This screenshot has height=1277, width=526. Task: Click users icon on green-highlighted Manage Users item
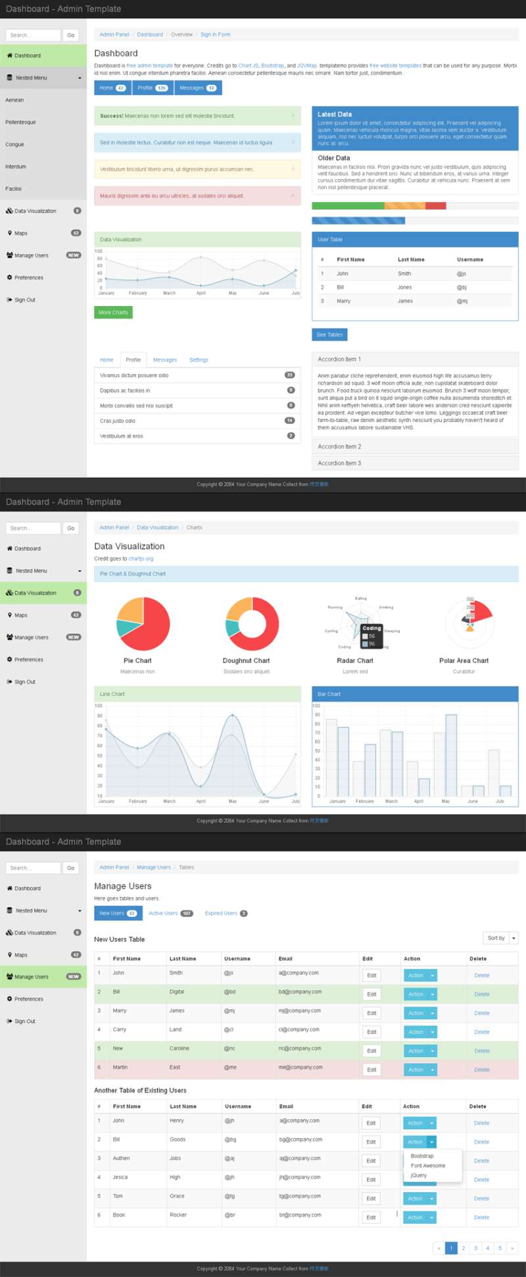point(10,977)
